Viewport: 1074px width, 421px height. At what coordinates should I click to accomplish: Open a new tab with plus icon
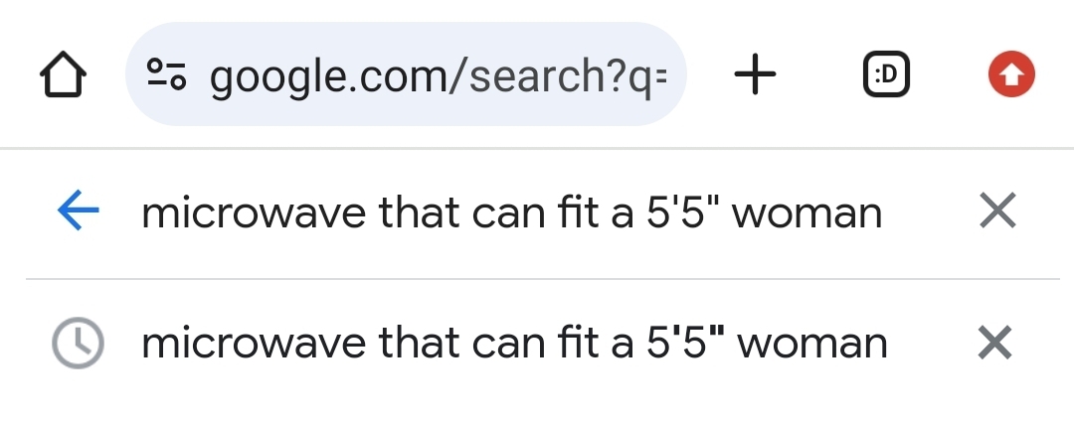click(x=756, y=73)
